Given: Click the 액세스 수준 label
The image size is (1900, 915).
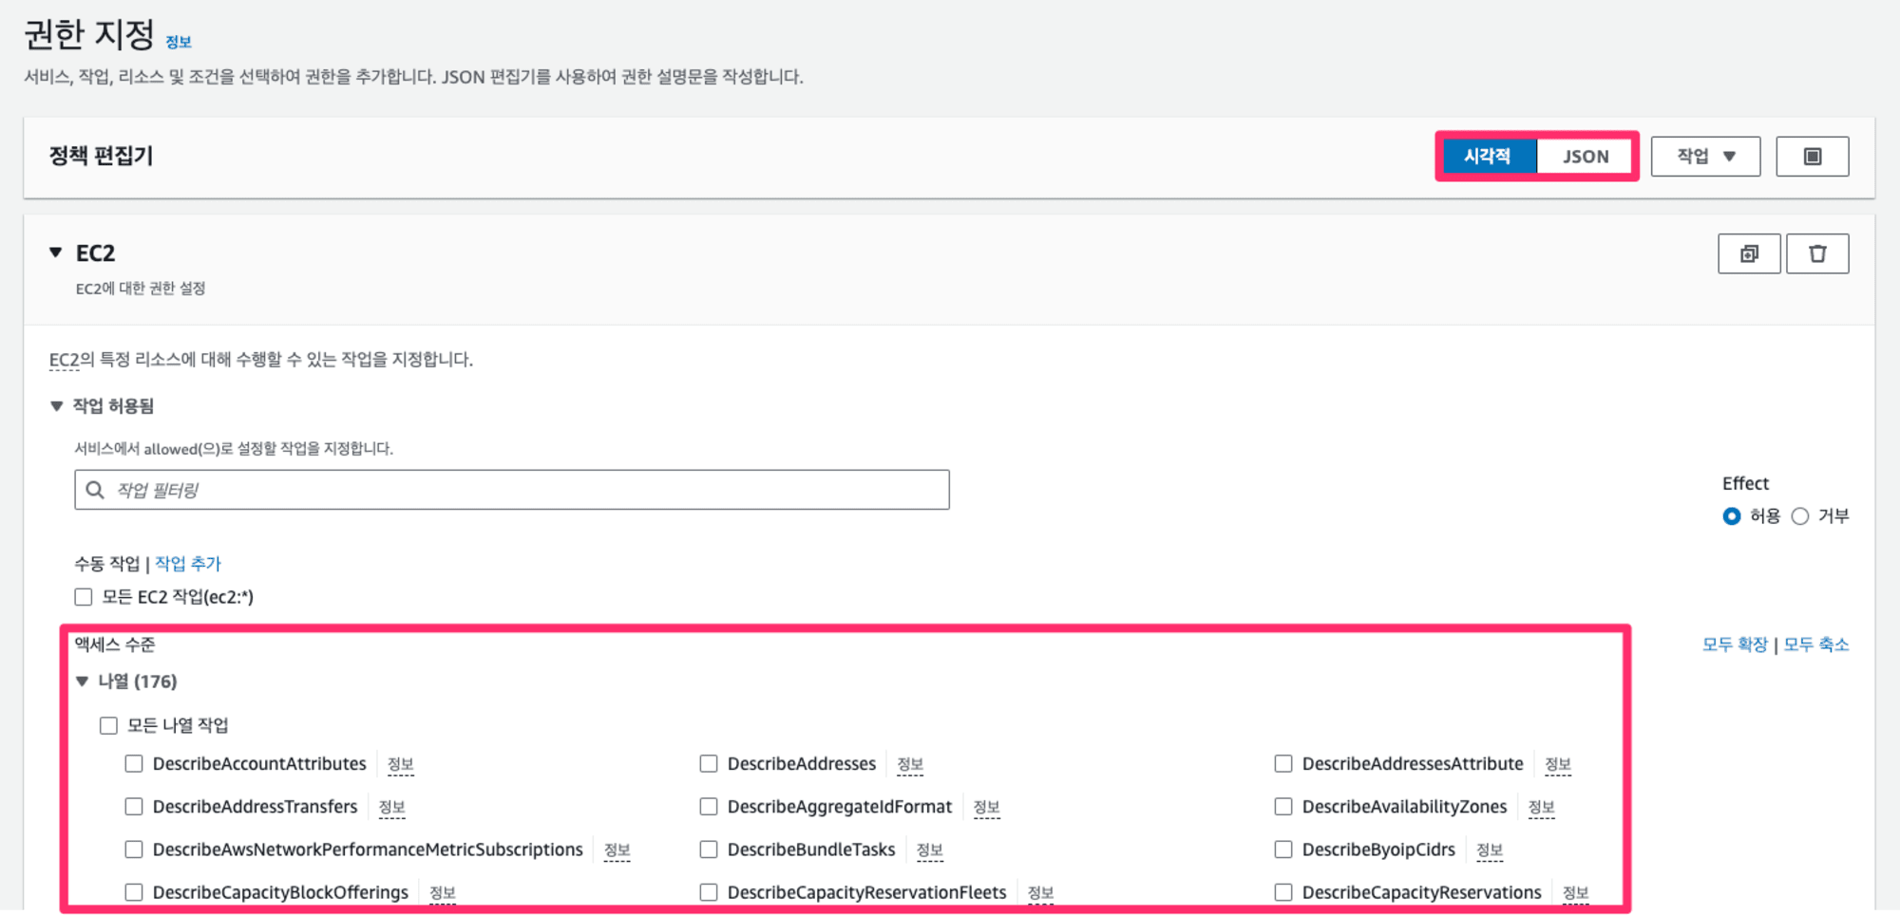Looking at the screenshot, I should (115, 644).
